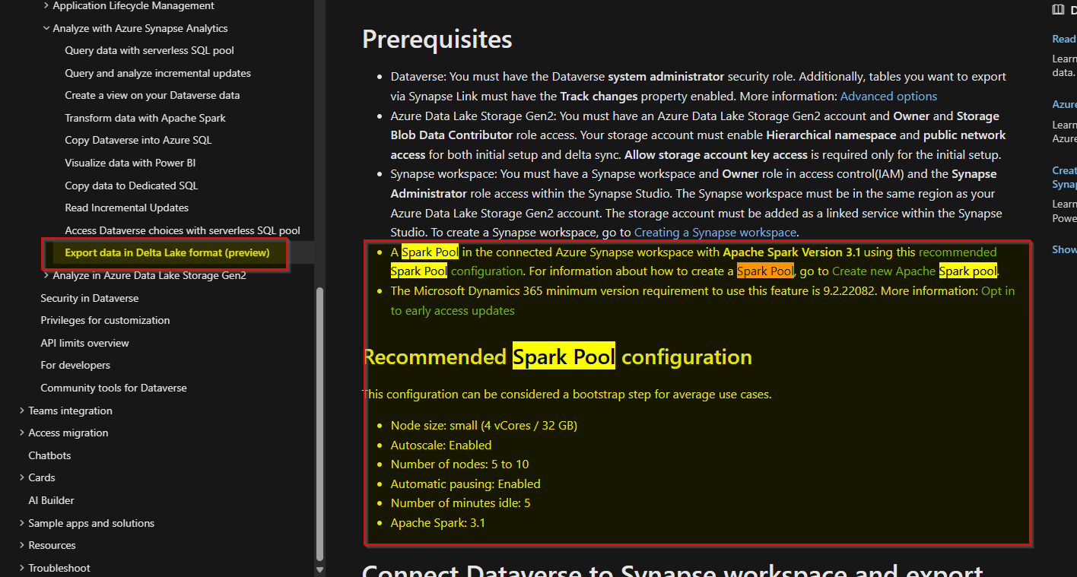The image size is (1077, 577).
Task: Open Visualize data with Power BI
Action: click(x=130, y=163)
